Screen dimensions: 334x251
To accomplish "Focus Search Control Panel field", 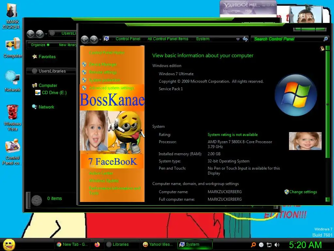I will [x=288, y=39].
